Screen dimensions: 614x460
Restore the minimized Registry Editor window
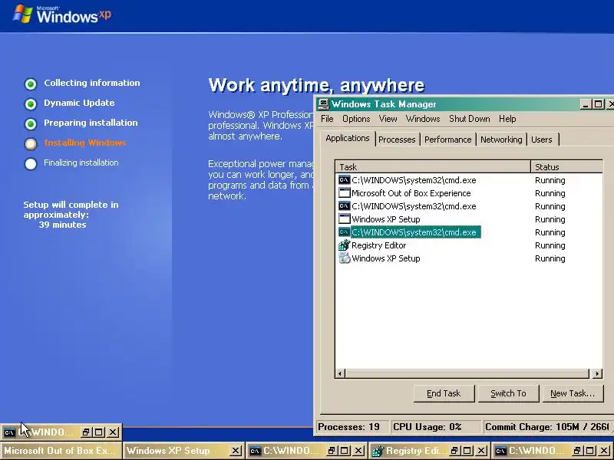454,451
